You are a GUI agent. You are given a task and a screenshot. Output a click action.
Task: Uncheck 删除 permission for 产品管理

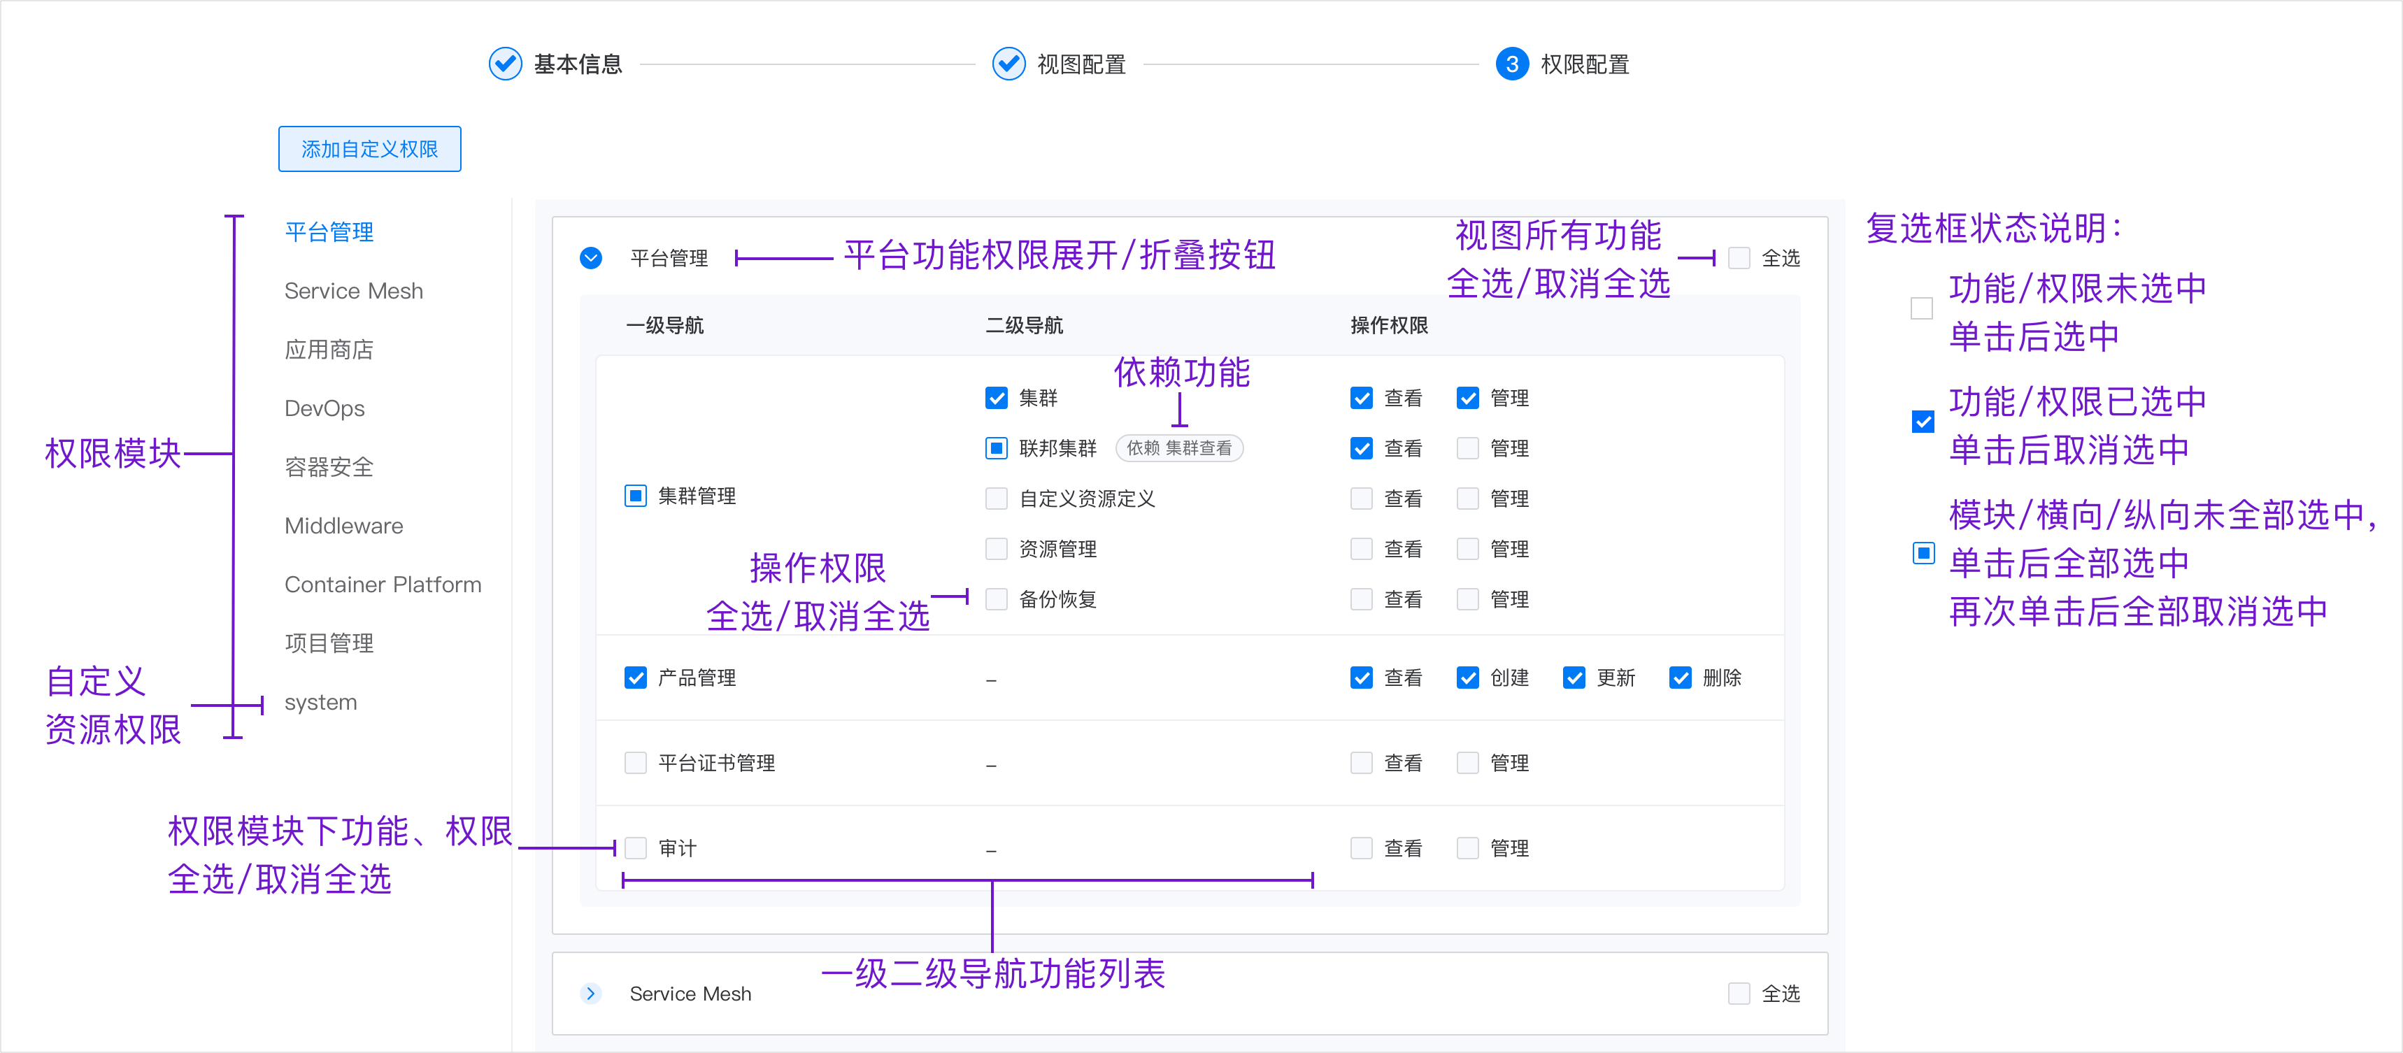point(1680,677)
